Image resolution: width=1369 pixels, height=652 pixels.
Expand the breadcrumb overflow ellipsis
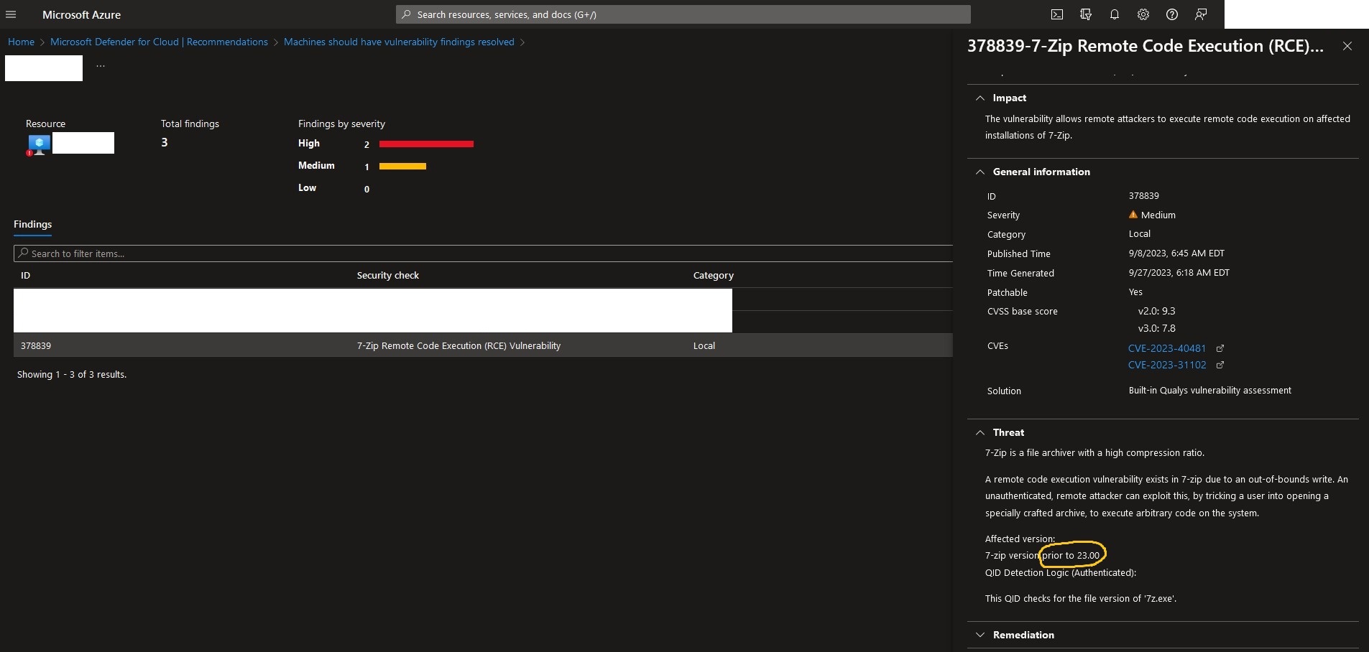pos(100,63)
